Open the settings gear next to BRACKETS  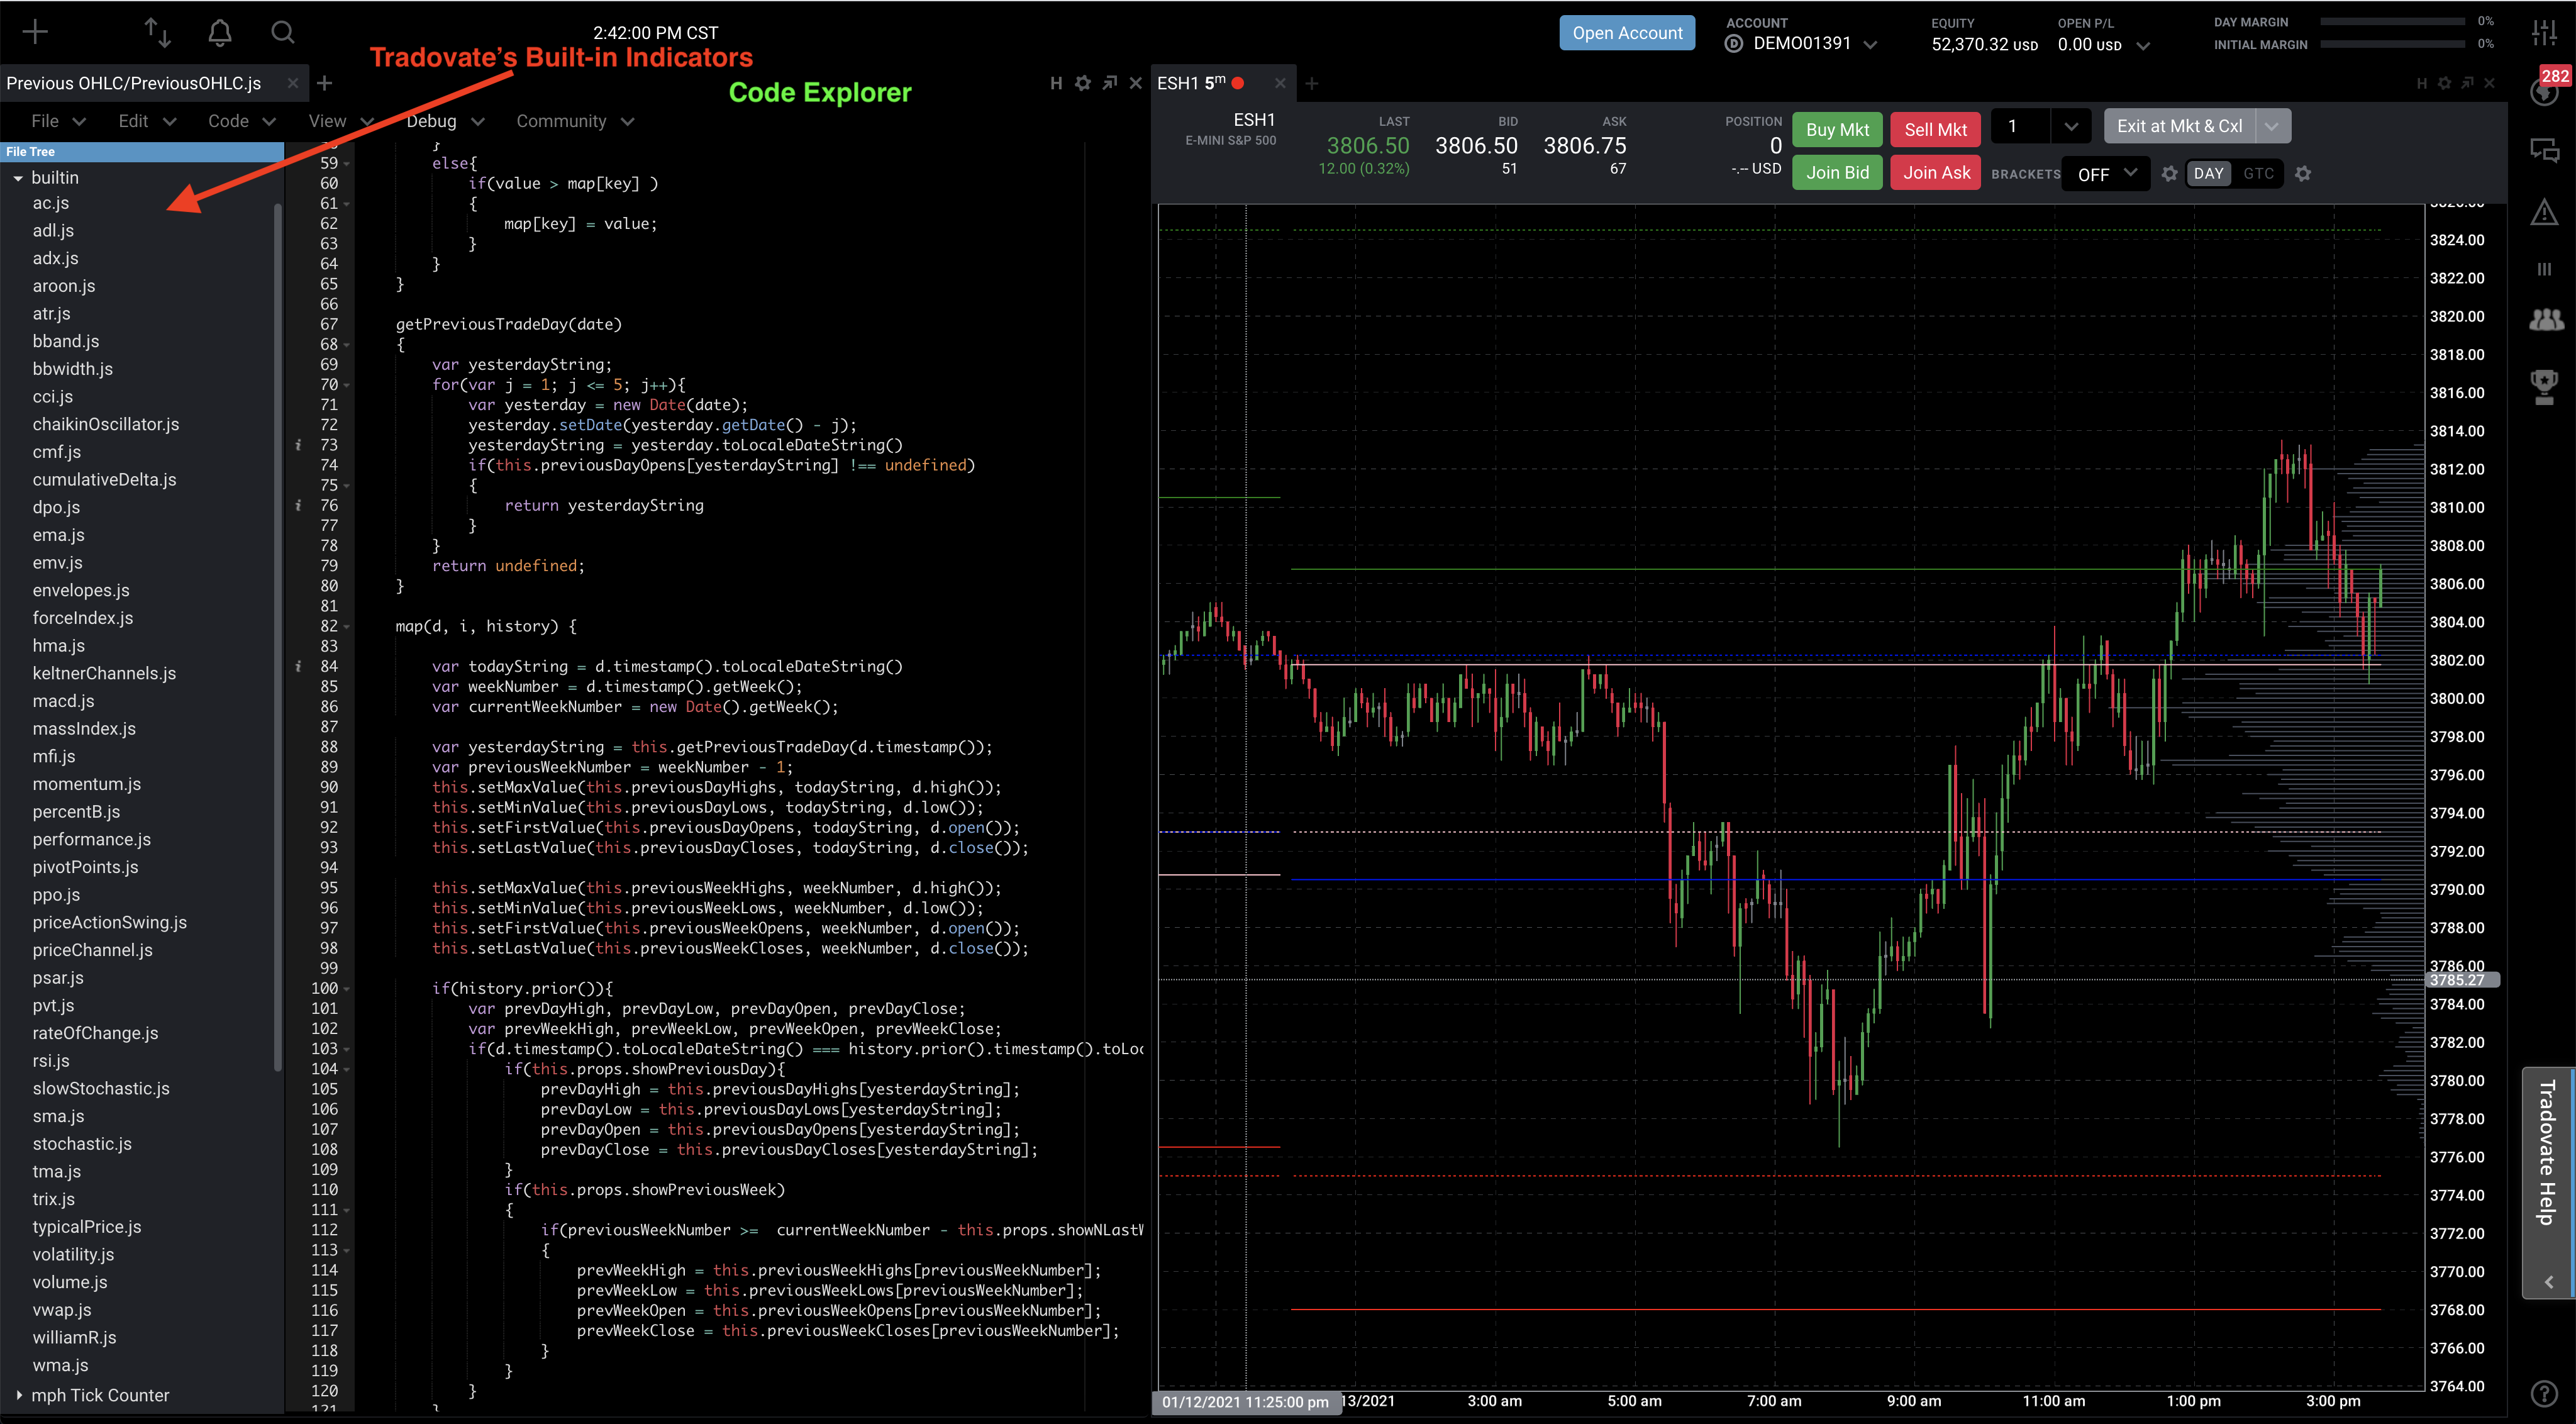(2169, 174)
